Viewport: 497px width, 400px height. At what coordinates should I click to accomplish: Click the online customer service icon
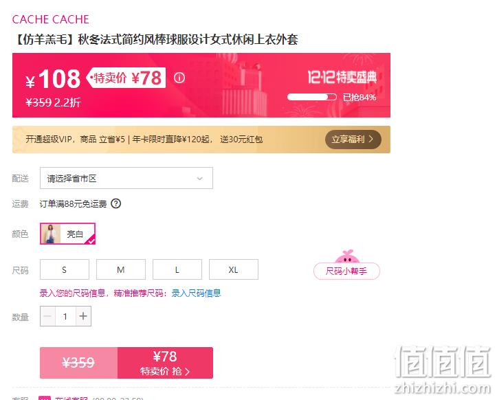(x=45, y=398)
